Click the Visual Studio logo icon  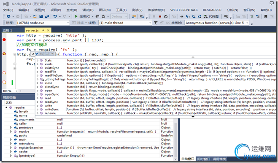(x=6, y=4)
